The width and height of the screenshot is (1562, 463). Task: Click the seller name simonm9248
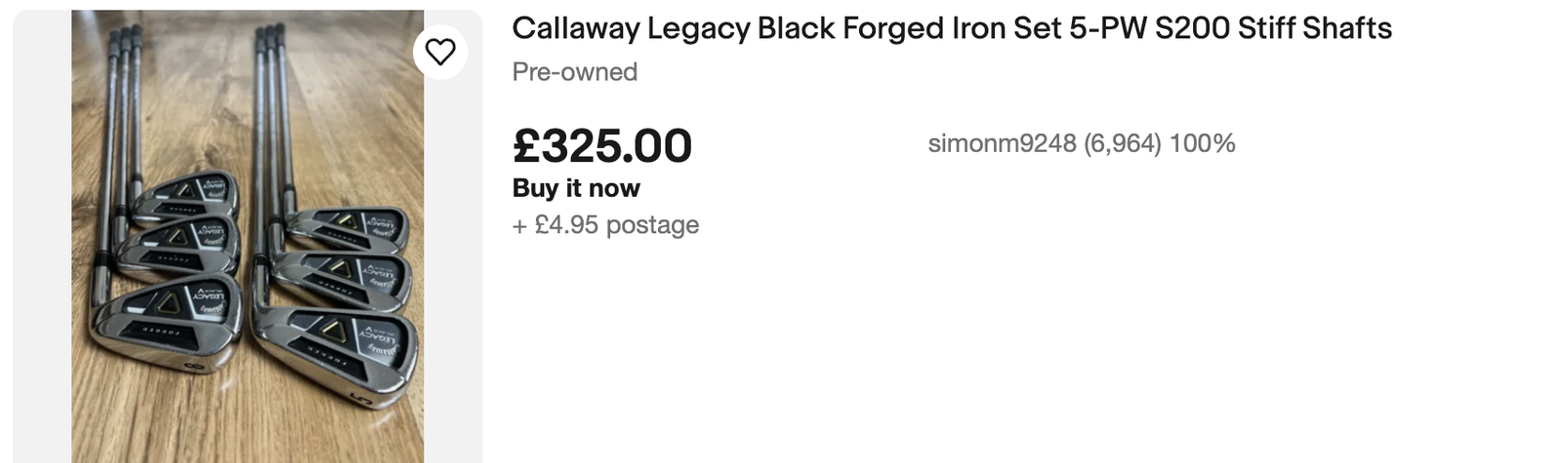pyautogui.click(x=1002, y=143)
